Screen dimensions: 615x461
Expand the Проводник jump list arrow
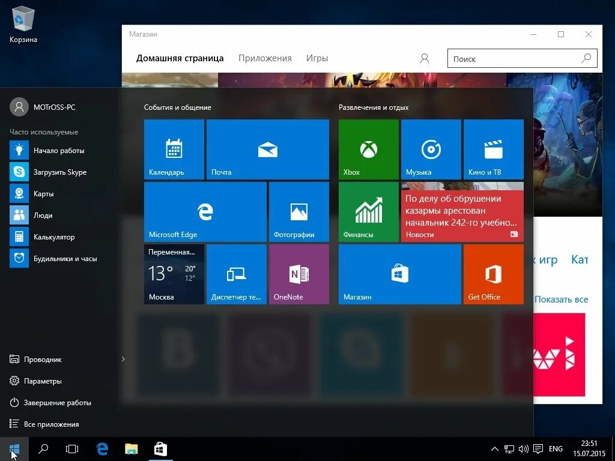click(123, 359)
